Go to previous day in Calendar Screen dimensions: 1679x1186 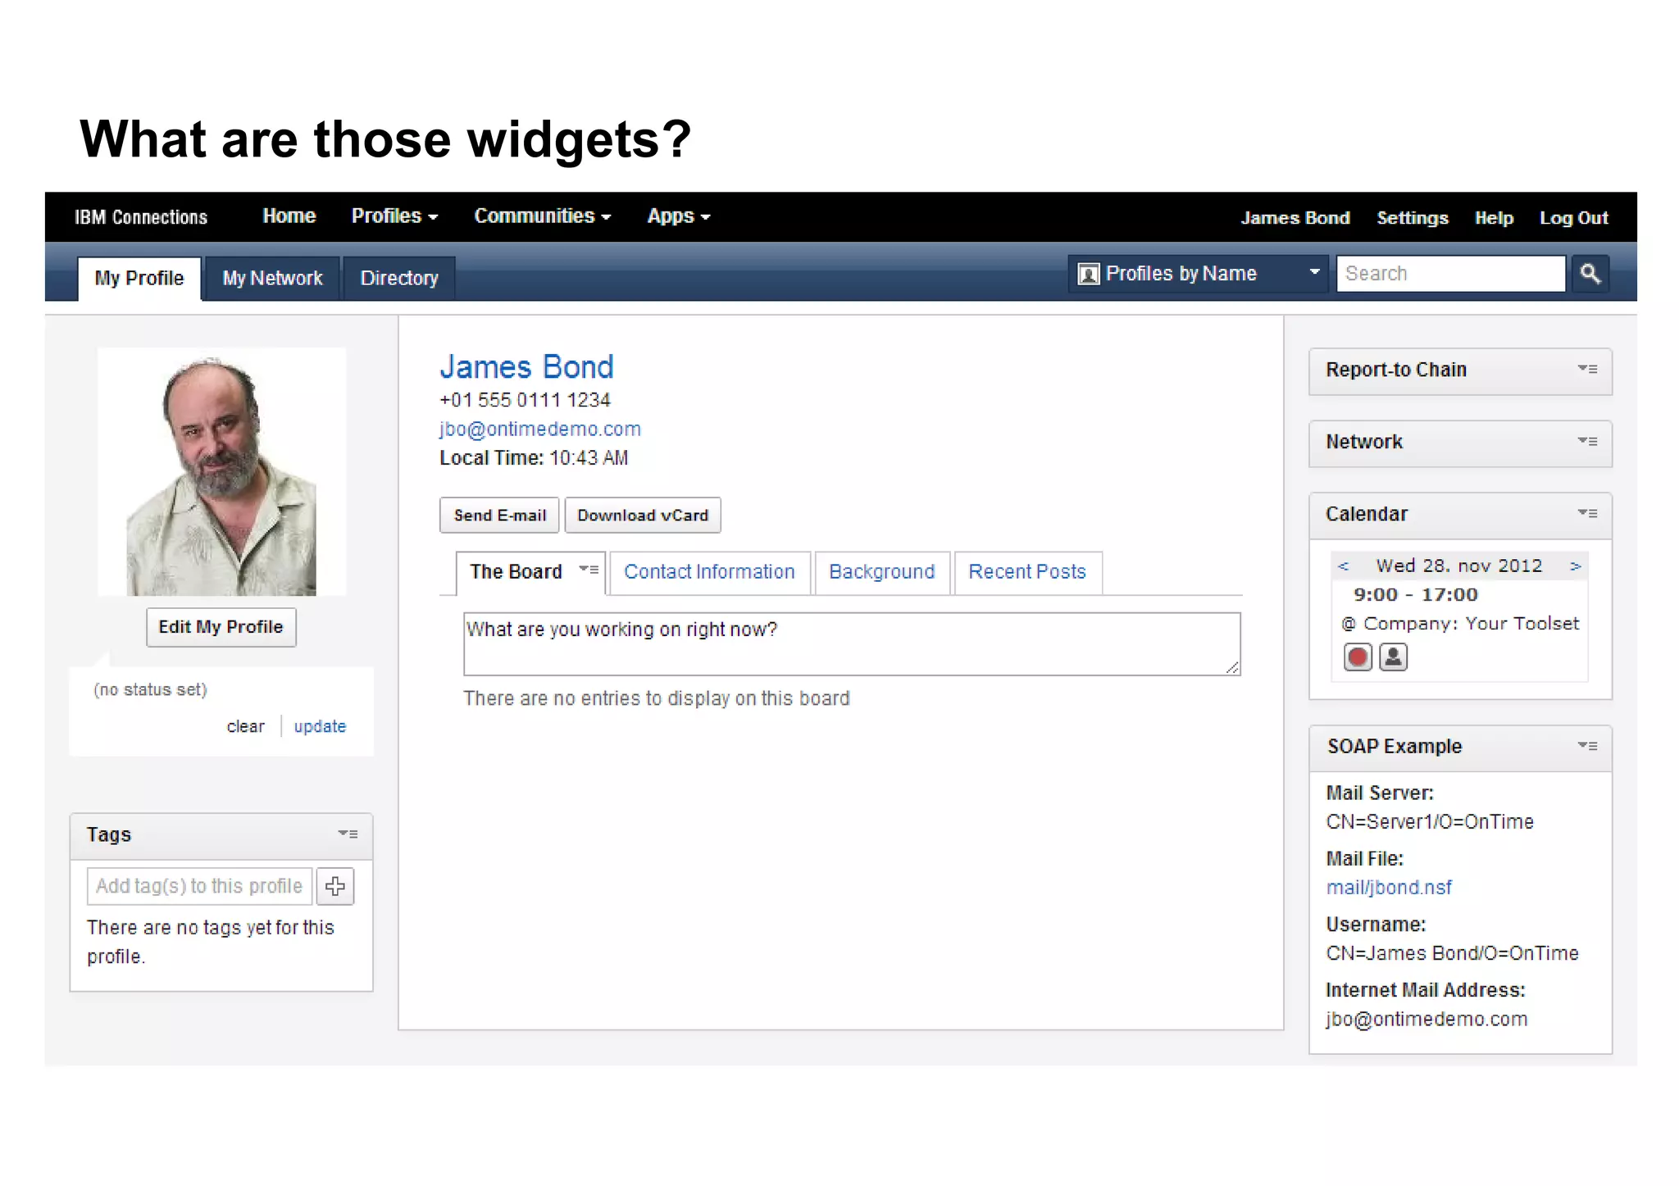coord(1343,566)
